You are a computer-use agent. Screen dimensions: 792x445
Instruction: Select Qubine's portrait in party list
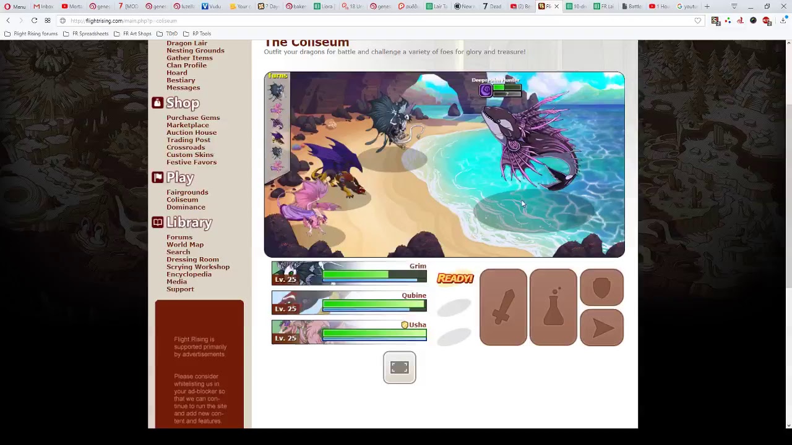coord(297,303)
